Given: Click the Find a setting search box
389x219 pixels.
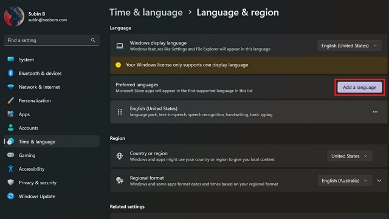Looking at the screenshot, I should pyautogui.click(x=52, y=40).
